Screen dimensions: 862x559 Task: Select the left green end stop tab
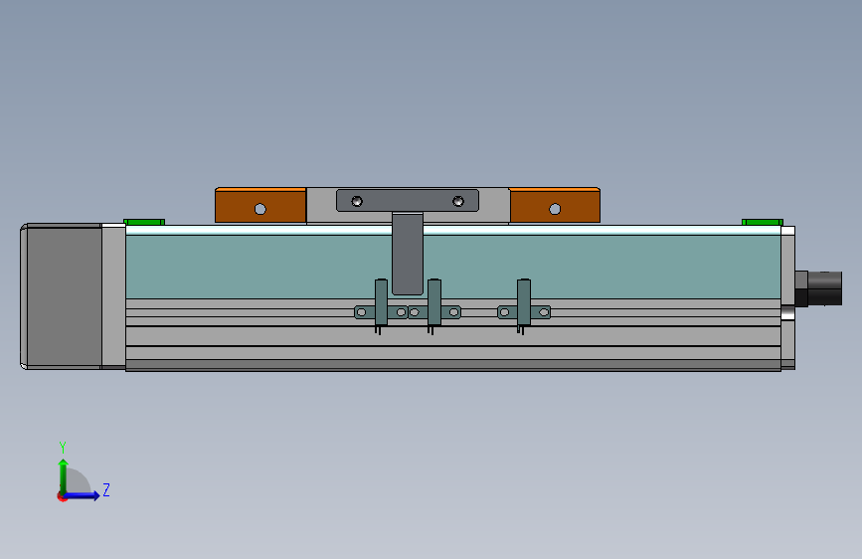coord(144,222)
